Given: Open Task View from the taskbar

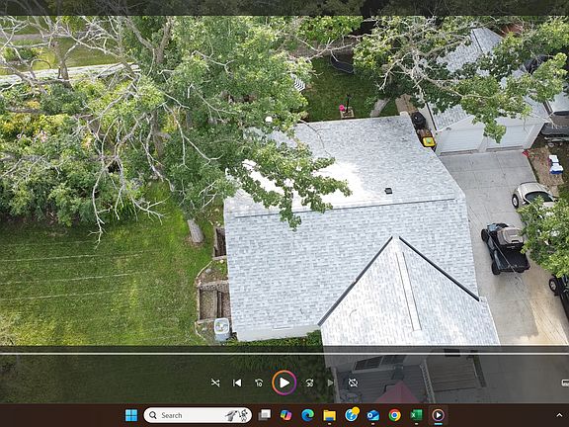Looking at the screenshot, I should [x=265, y=415].
